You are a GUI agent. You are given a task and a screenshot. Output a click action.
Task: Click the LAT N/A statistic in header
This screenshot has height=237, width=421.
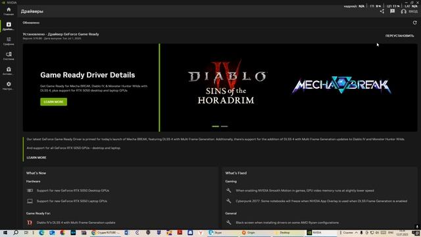pyautogui.click(x=411, y=6)
